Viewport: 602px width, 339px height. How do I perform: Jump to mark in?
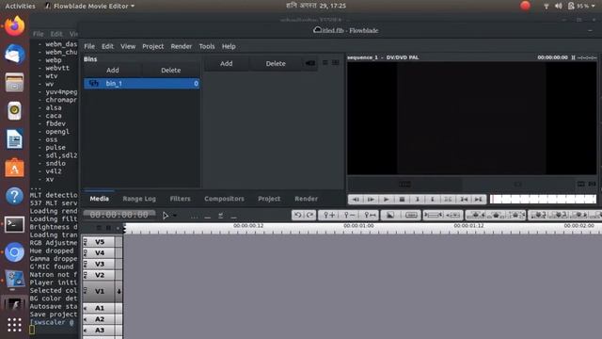[x=464, y=199]
